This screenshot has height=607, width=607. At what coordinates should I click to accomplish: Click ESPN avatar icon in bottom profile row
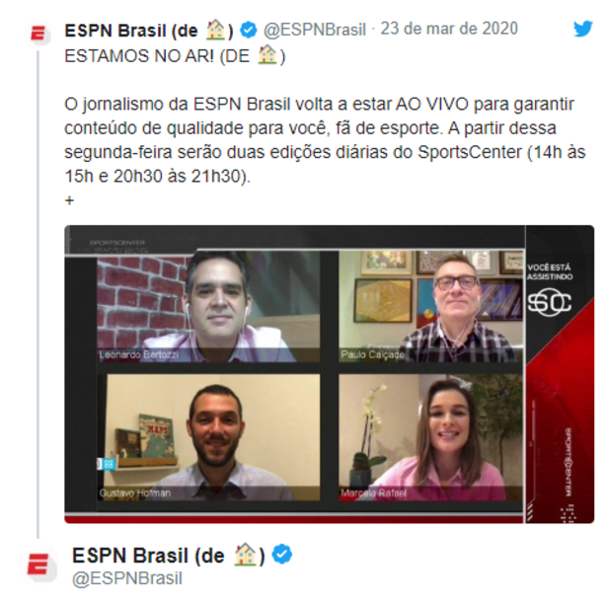(x=40, y=566)
